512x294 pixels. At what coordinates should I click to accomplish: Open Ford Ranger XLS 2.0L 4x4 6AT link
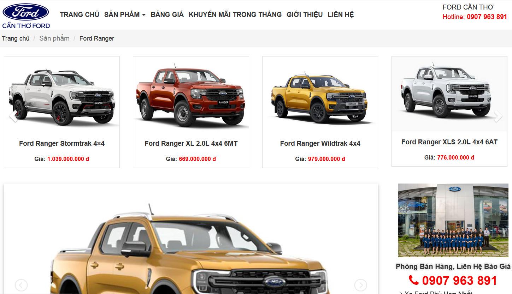click(449, 142)
